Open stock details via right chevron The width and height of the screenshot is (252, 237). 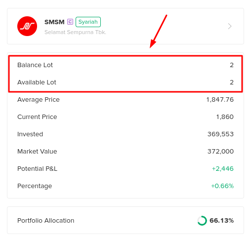point(230,26)
